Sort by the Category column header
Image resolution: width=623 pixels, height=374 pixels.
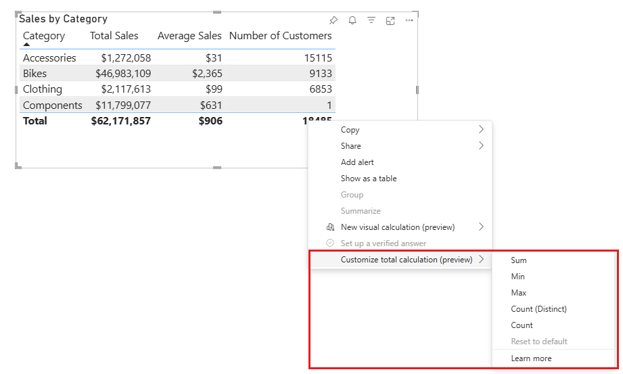click(44, 36)
